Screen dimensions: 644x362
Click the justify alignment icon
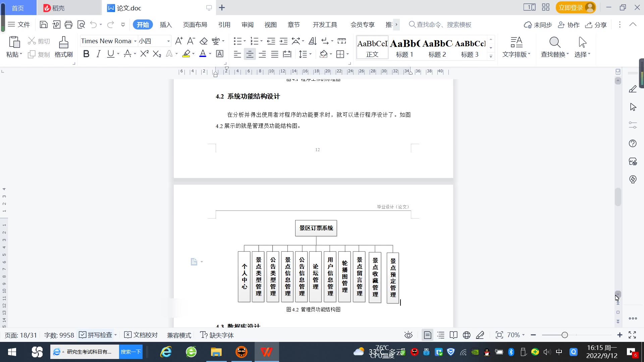click(x=275, y=54)
